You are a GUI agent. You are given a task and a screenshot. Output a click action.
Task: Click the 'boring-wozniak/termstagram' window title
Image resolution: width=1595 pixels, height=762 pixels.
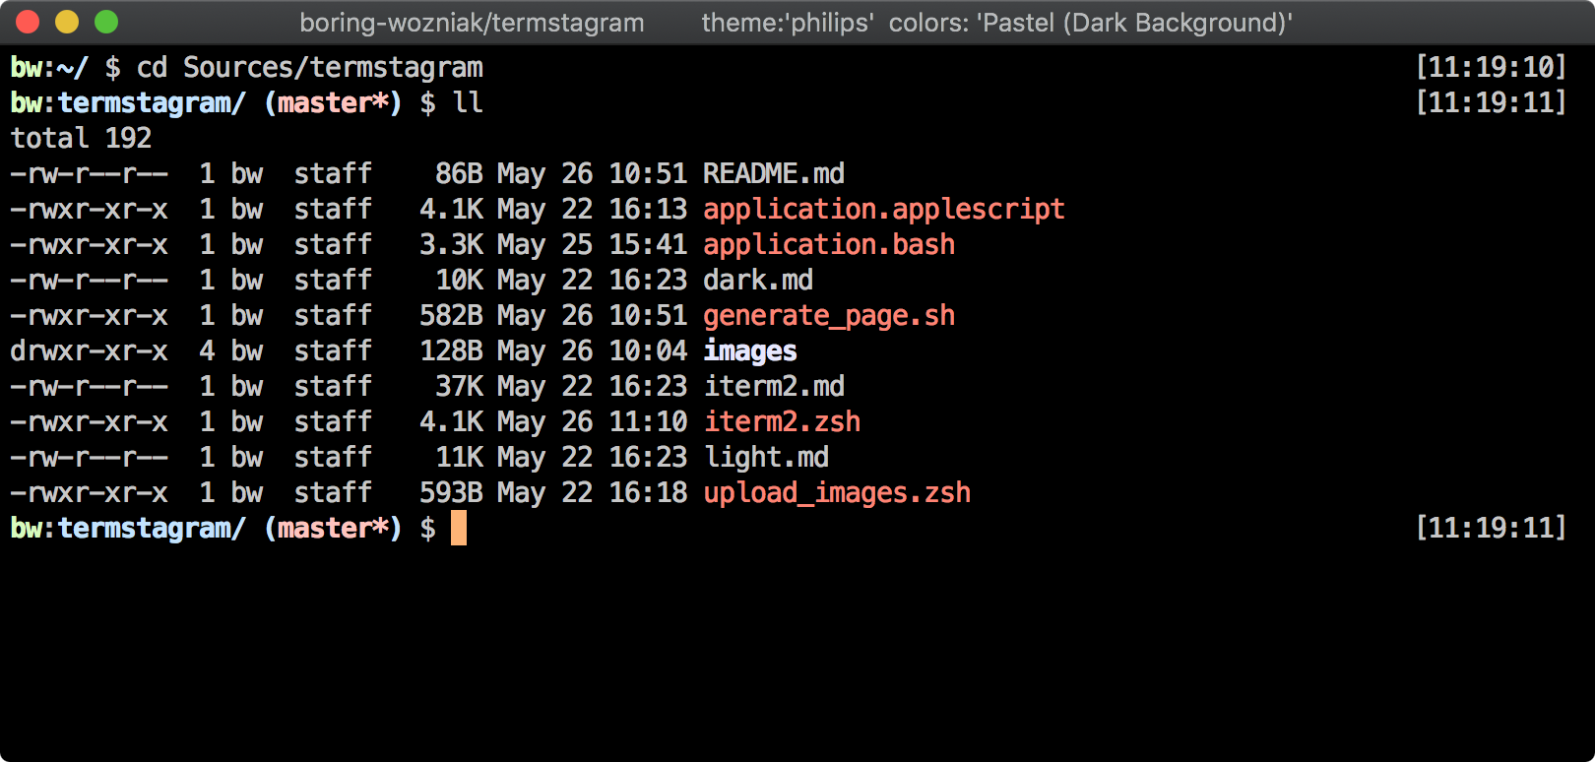[472, 23]
